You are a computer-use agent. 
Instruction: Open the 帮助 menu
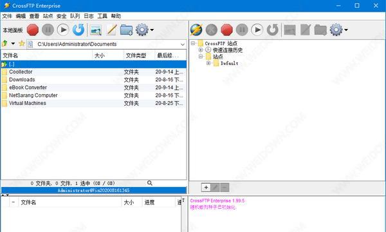[116, 16]
